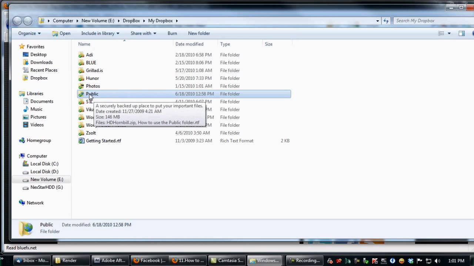Open Desktop in Favorites
Viewport: 474px width, 266px height.
click(x=38, y=54)
